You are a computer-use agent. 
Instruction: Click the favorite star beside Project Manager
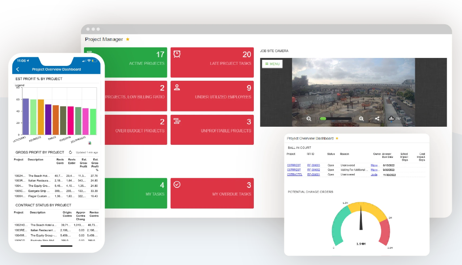tap(127, 39)
